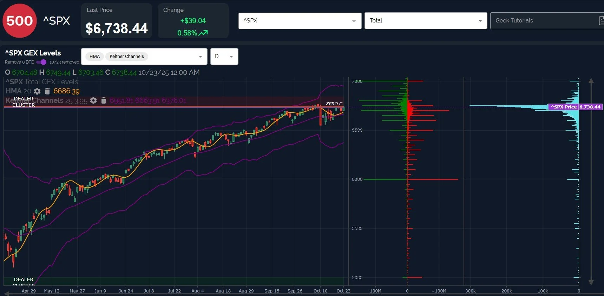Toggle the Remove 0 DTE switch
The width and height of the screenshot is (604, 296).
tap(41, 62)
